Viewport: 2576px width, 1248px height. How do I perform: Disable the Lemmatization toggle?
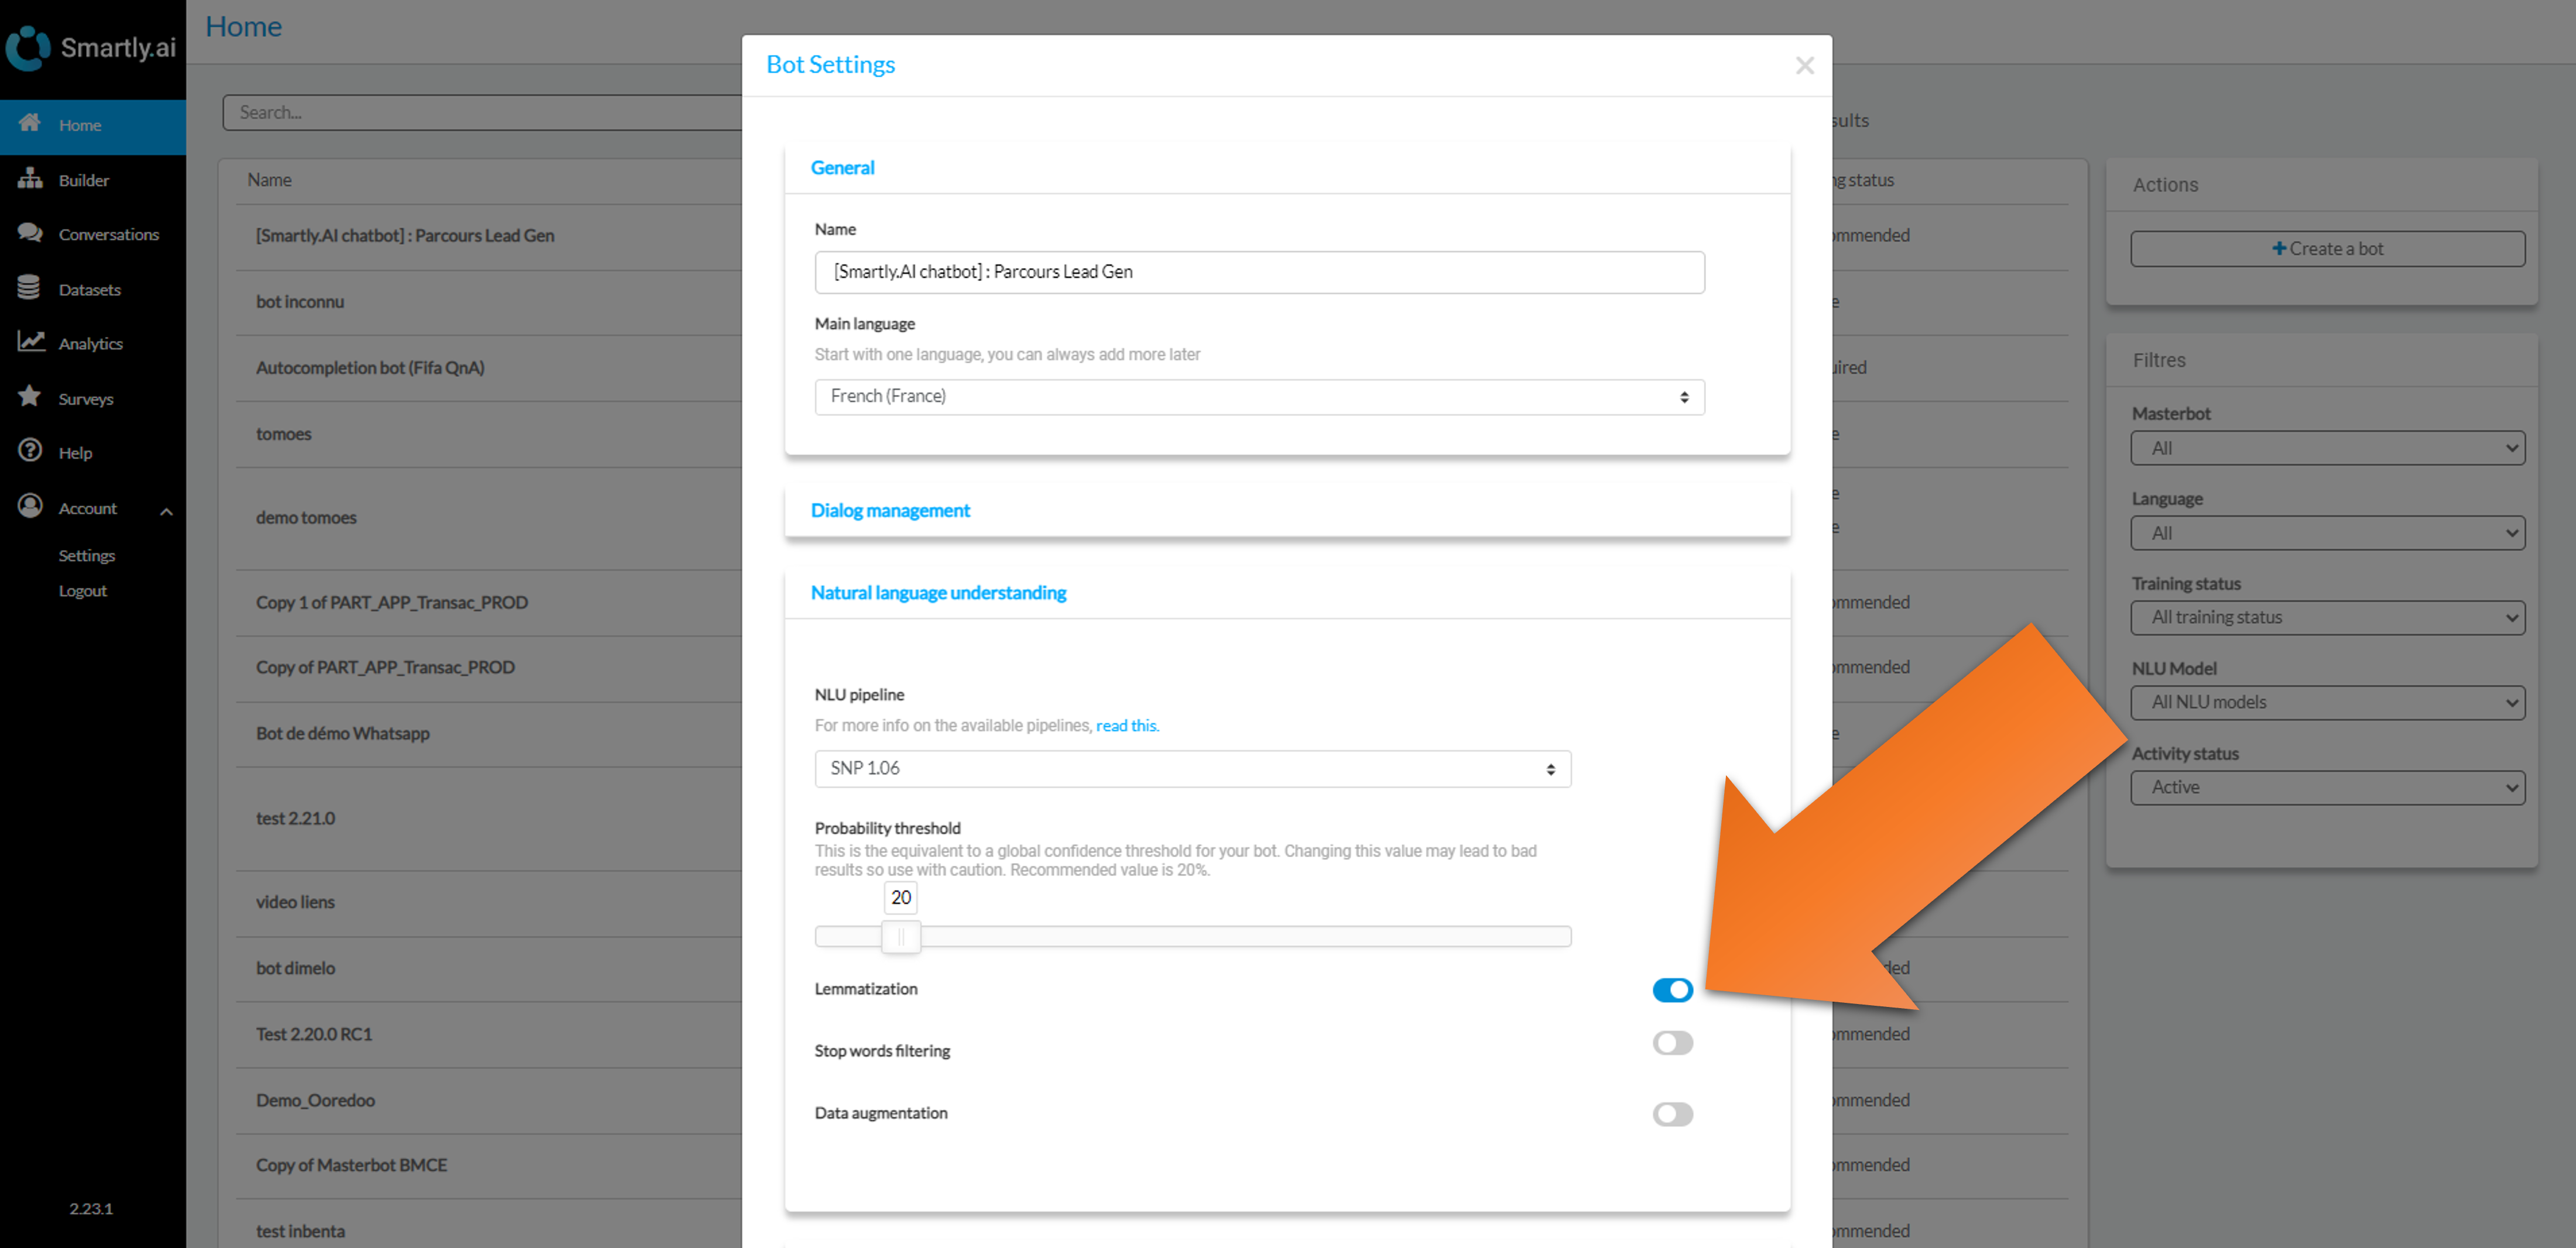pyautogui.click(x=1672, y=989)
